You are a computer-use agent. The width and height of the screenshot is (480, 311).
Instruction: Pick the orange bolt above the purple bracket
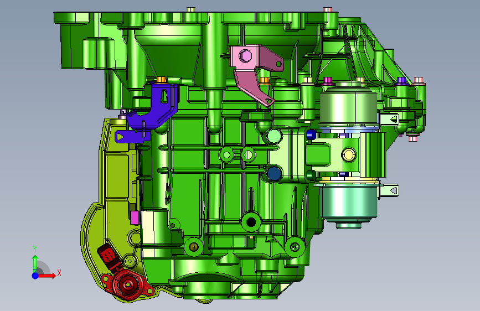click(x=161, y=80)
